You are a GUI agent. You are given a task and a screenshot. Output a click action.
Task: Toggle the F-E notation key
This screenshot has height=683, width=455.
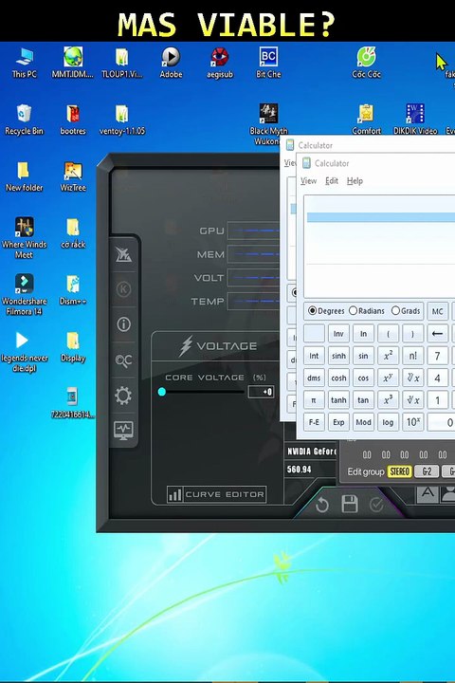click(x=314, y=422)
